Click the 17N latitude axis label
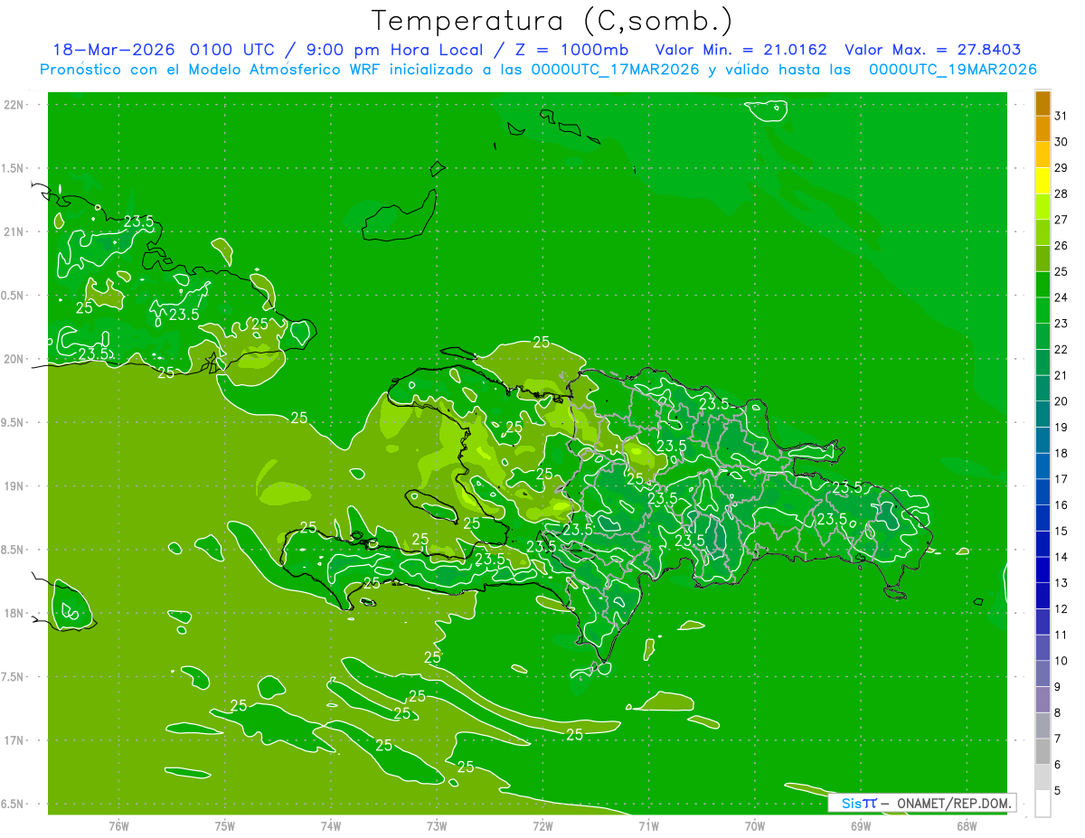The image size is (1085, 838). (14, 740)
